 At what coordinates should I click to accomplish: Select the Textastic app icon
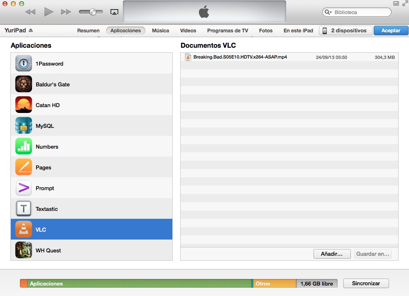pyautogui.click(x=24, y=208)
